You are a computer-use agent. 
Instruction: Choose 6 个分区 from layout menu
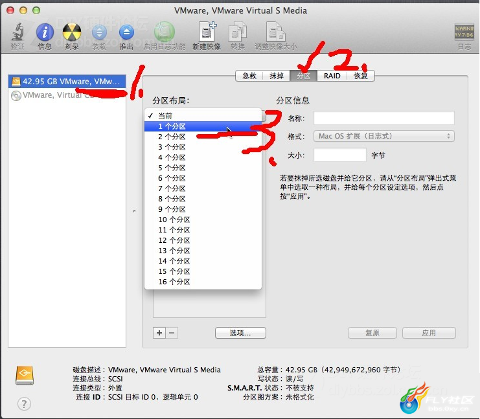[203, 178]
